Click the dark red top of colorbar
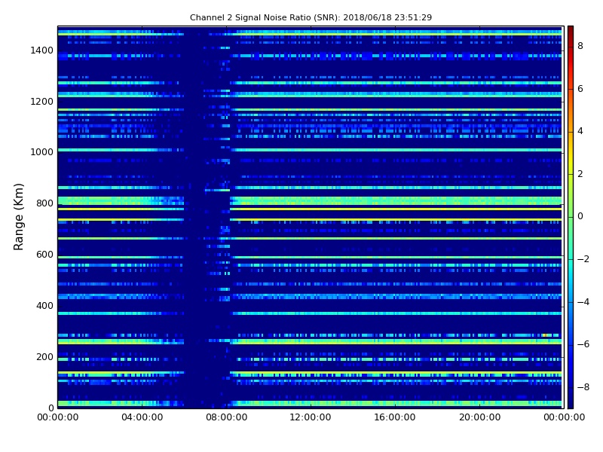The height and width of the screenshot is (452, 603). coord(571,30)
